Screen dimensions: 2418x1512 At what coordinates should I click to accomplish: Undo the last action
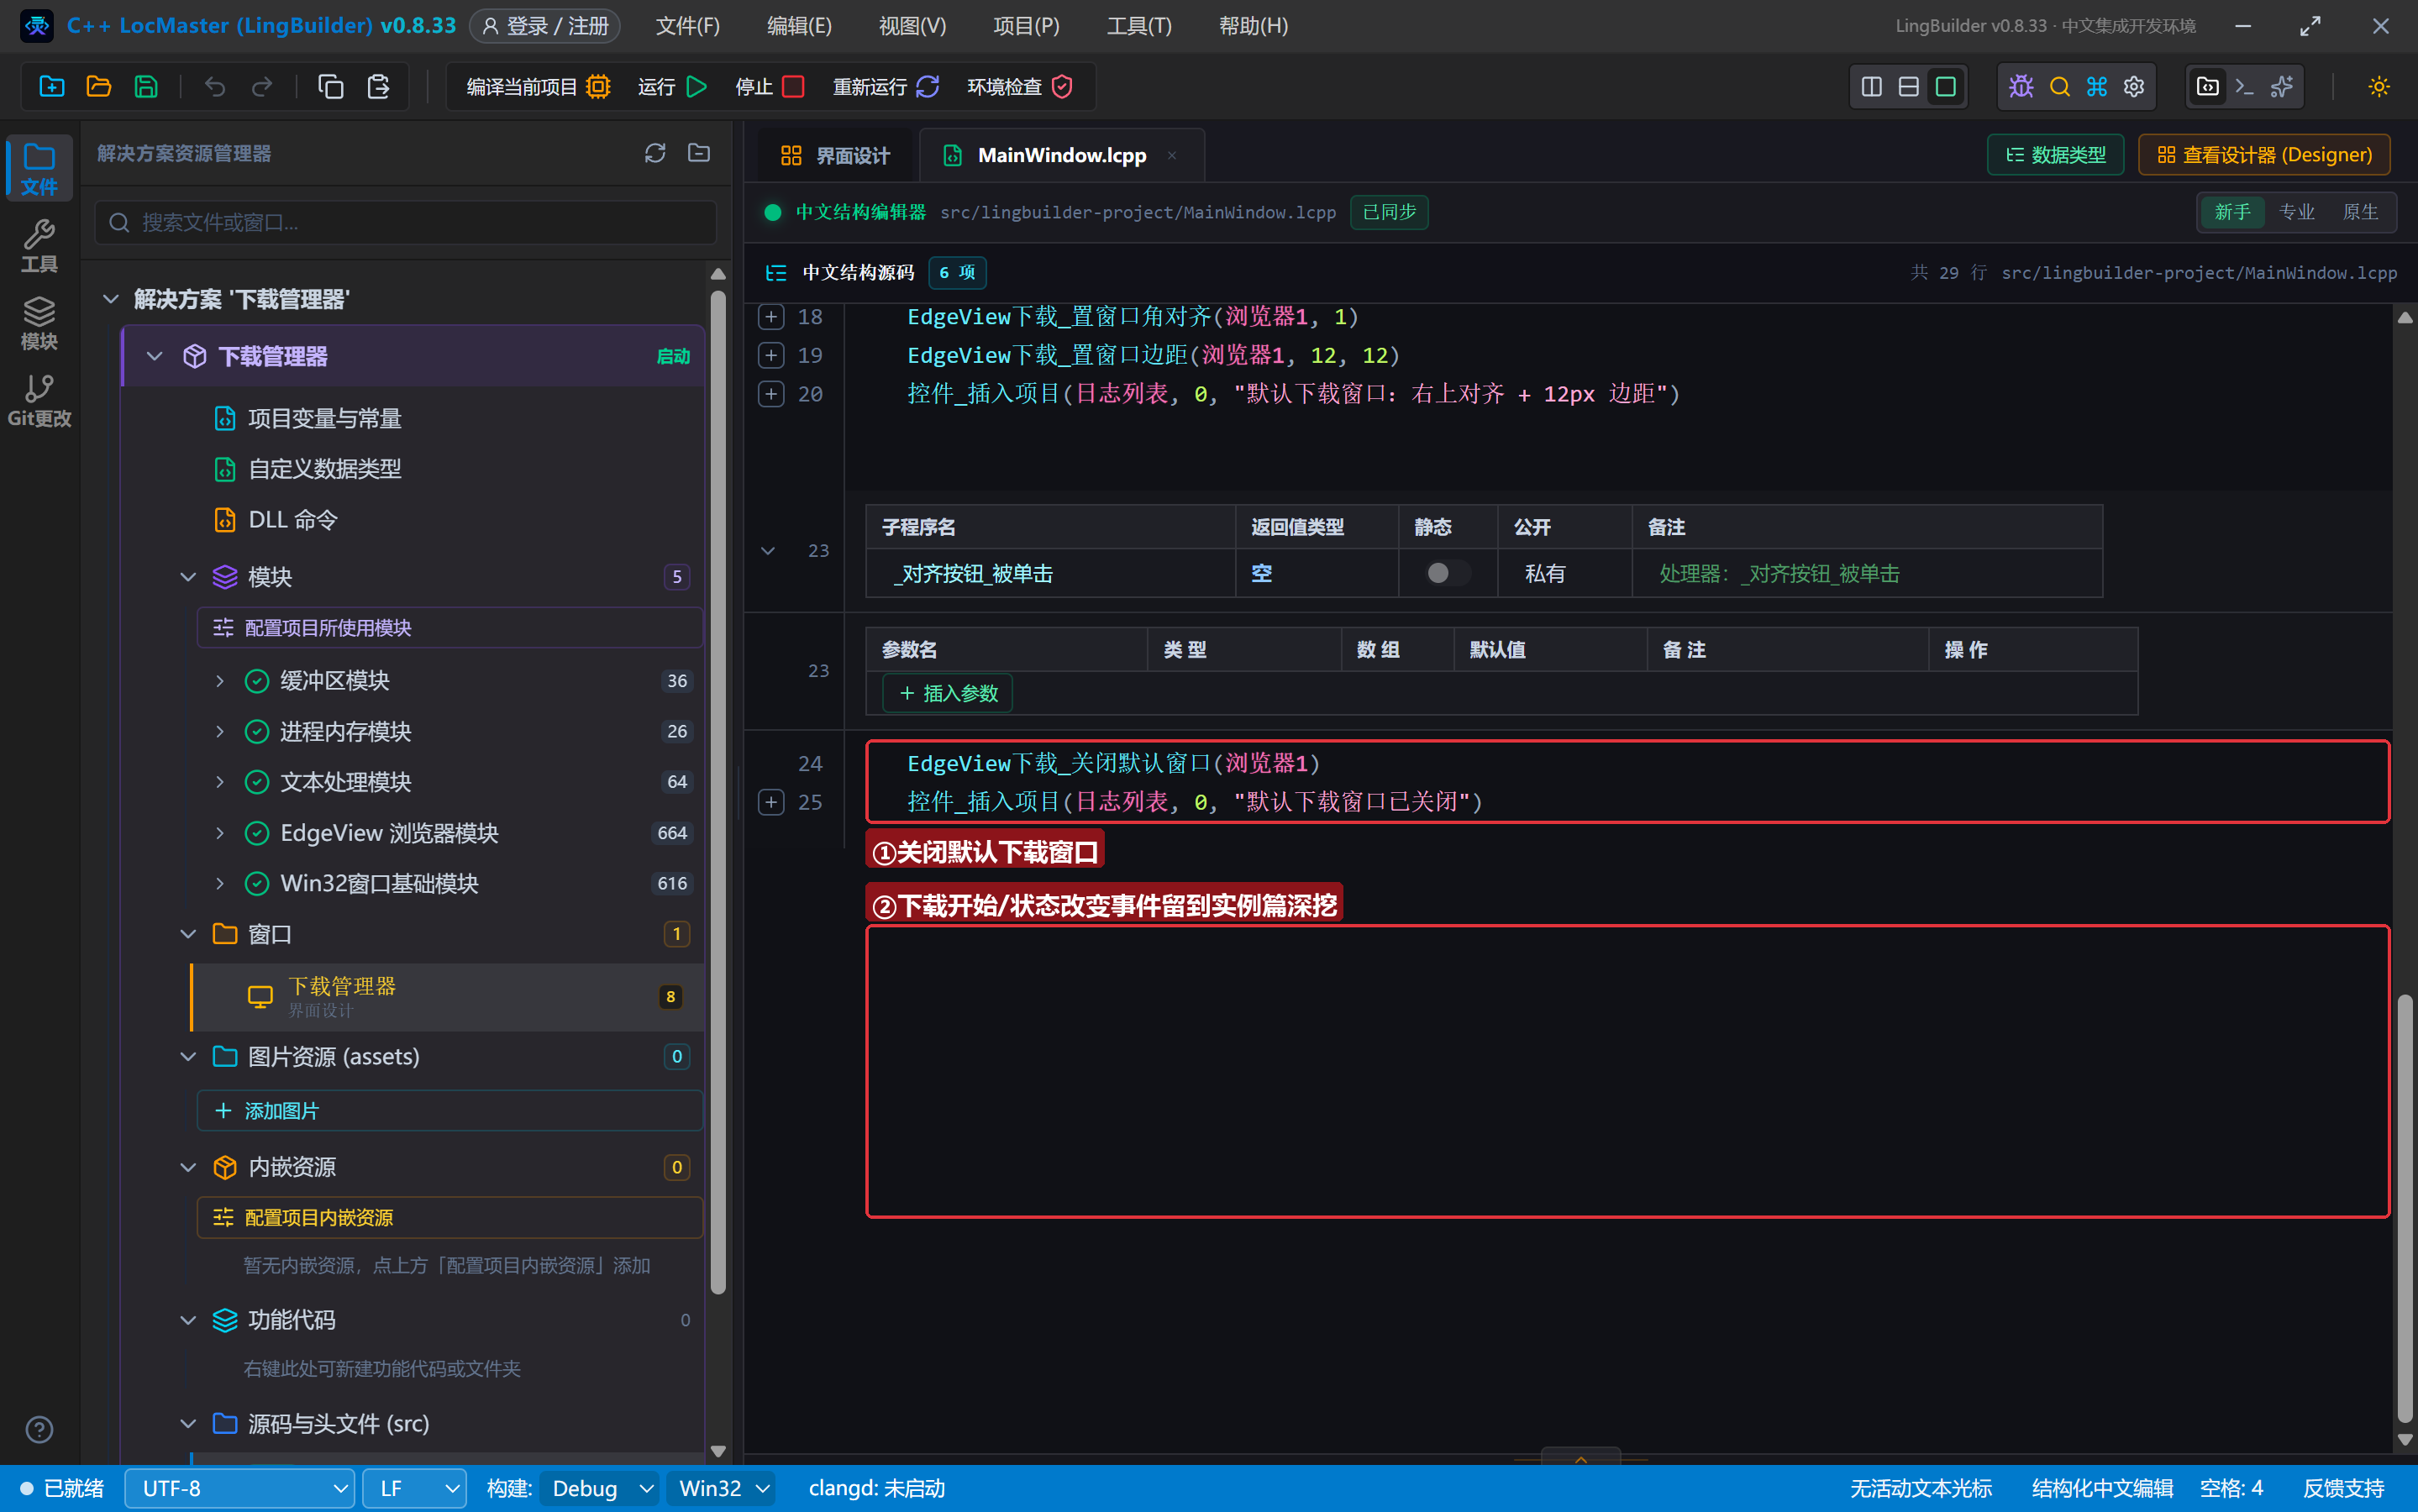(215, 87)
